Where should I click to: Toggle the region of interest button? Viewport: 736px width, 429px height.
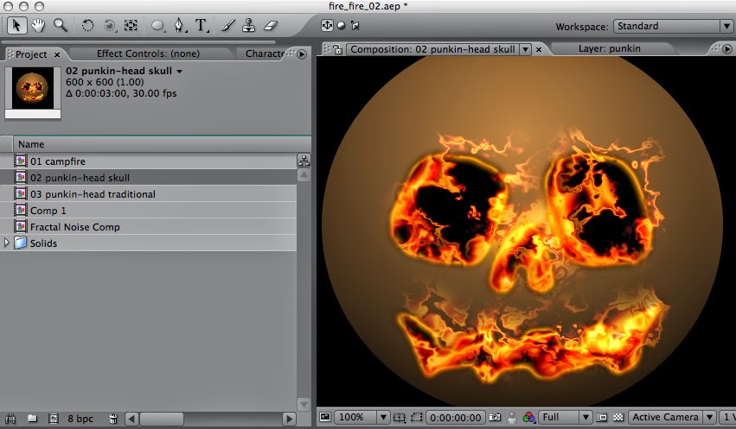tap(416, 418)
